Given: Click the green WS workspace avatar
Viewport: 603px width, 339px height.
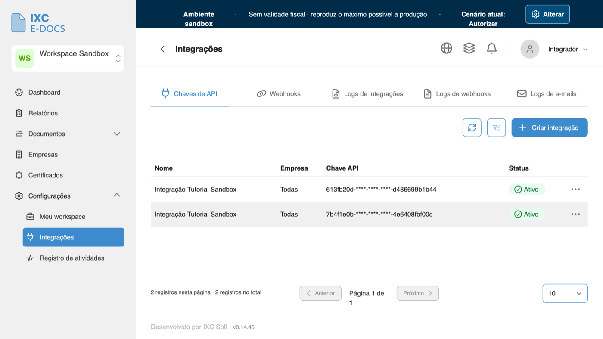Looking at the screenshot, I should 25,58.
